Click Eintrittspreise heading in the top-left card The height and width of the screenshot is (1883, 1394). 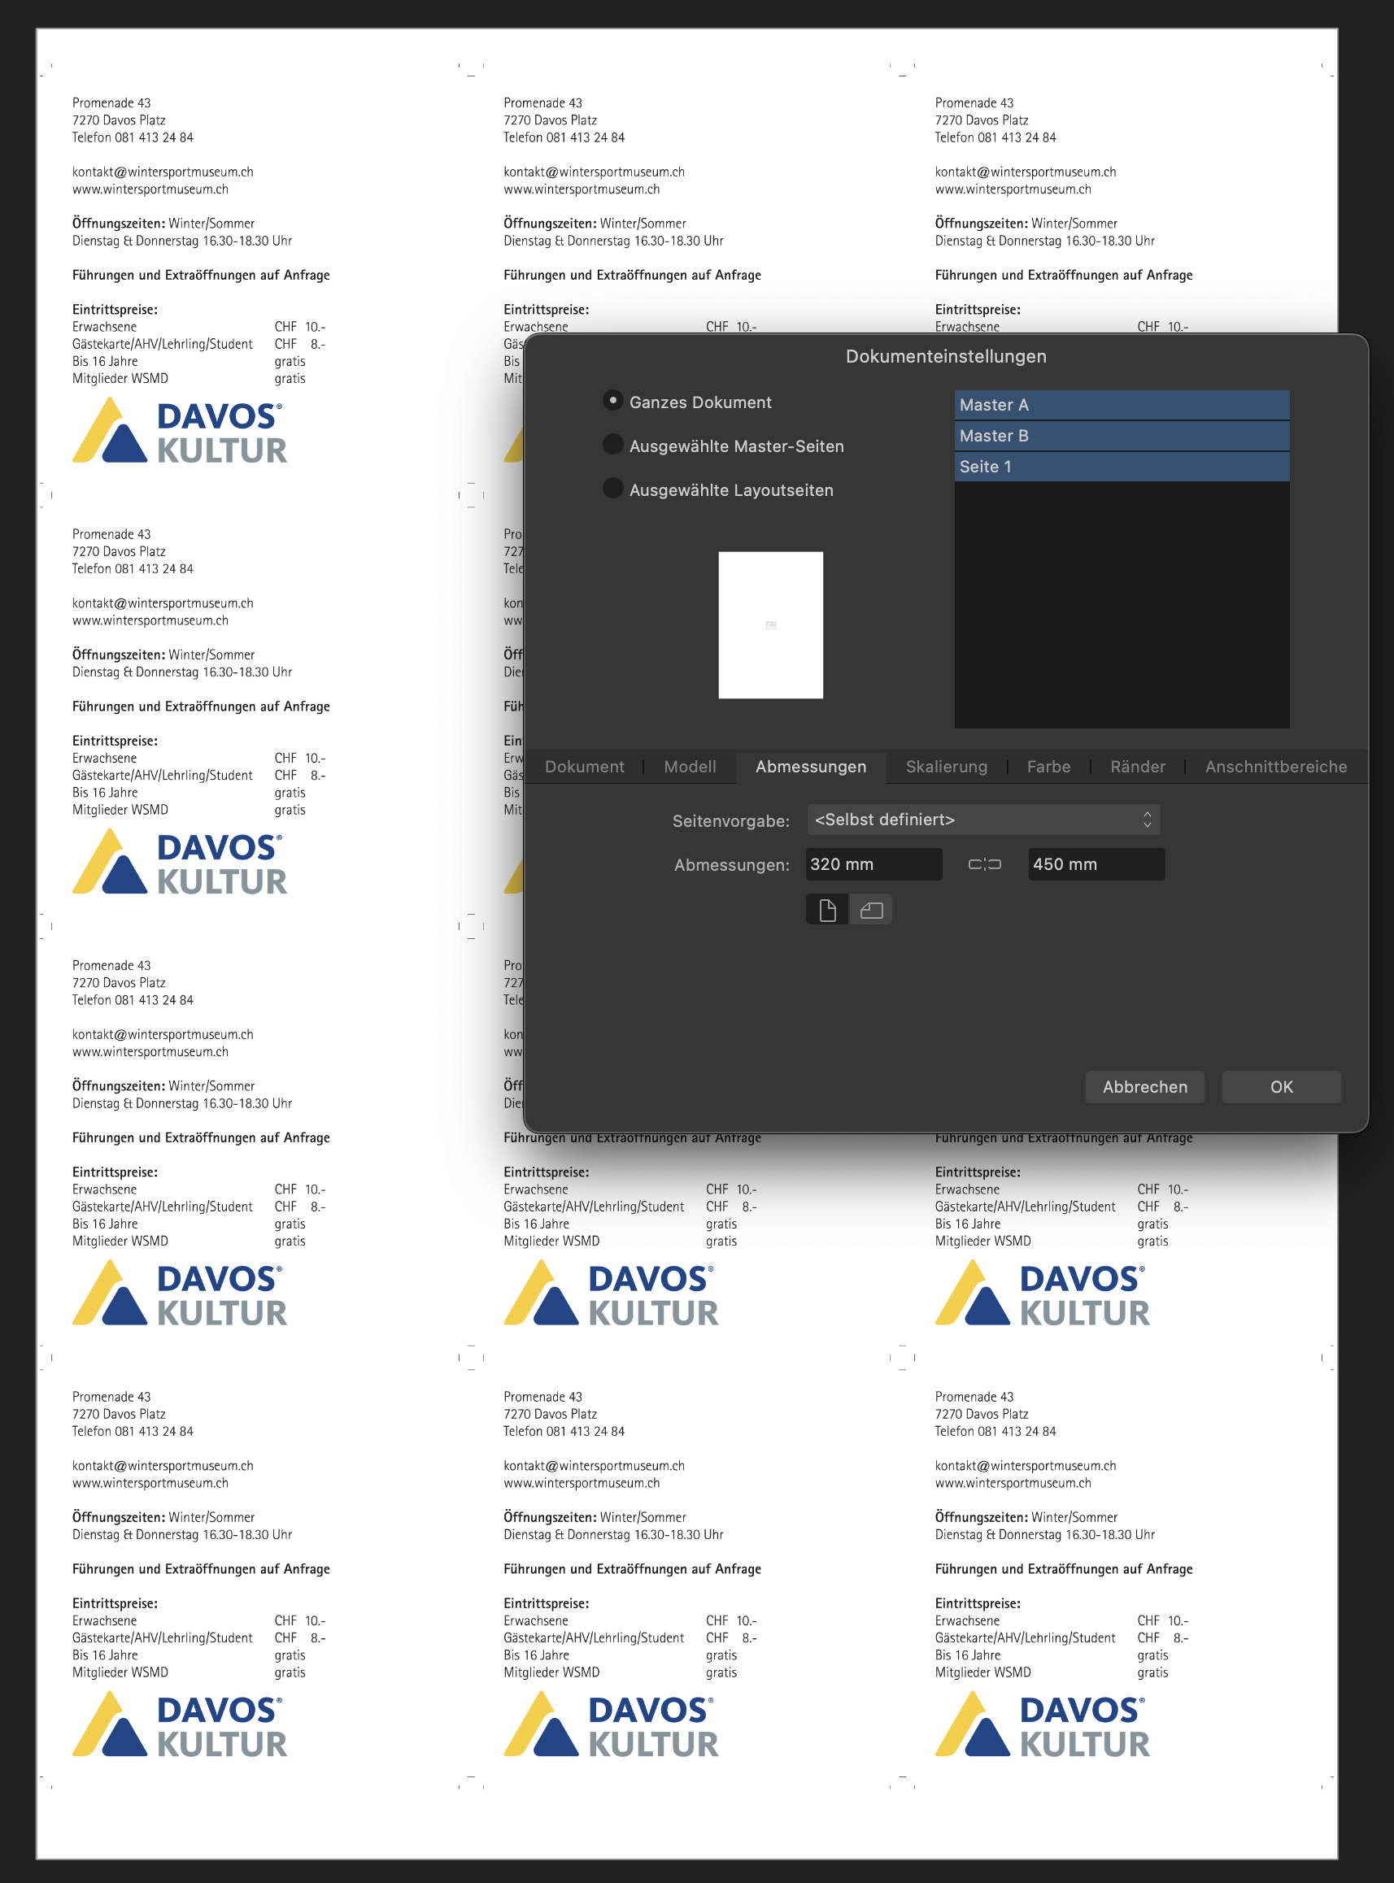pos(115,311)
